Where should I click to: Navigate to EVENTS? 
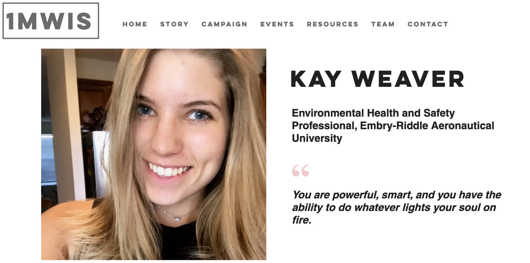click(x=277, y=24)
